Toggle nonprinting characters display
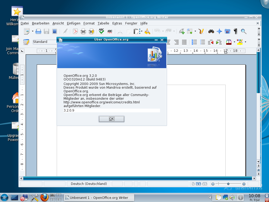This screenshot has width=269, height=202. tap(235, 31)
